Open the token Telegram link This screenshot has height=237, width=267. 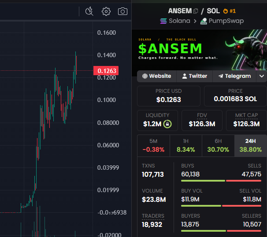click(234, 76)
